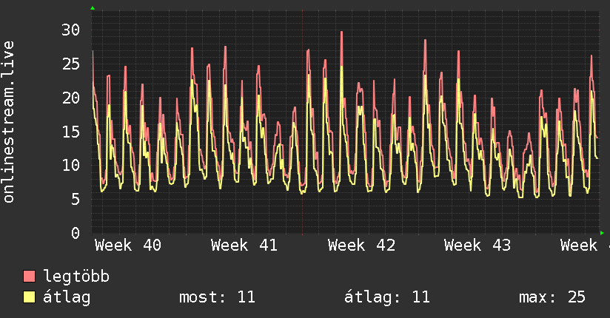Click the y-axis value 30
610x318 pixels.
[71, 30]
